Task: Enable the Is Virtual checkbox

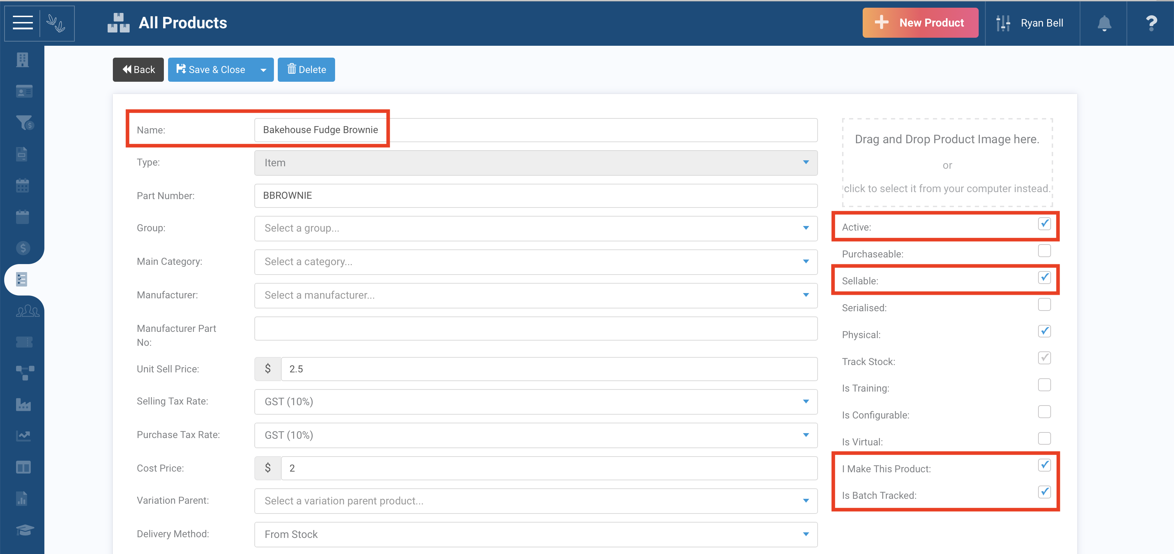Action: coord(1044,439)
